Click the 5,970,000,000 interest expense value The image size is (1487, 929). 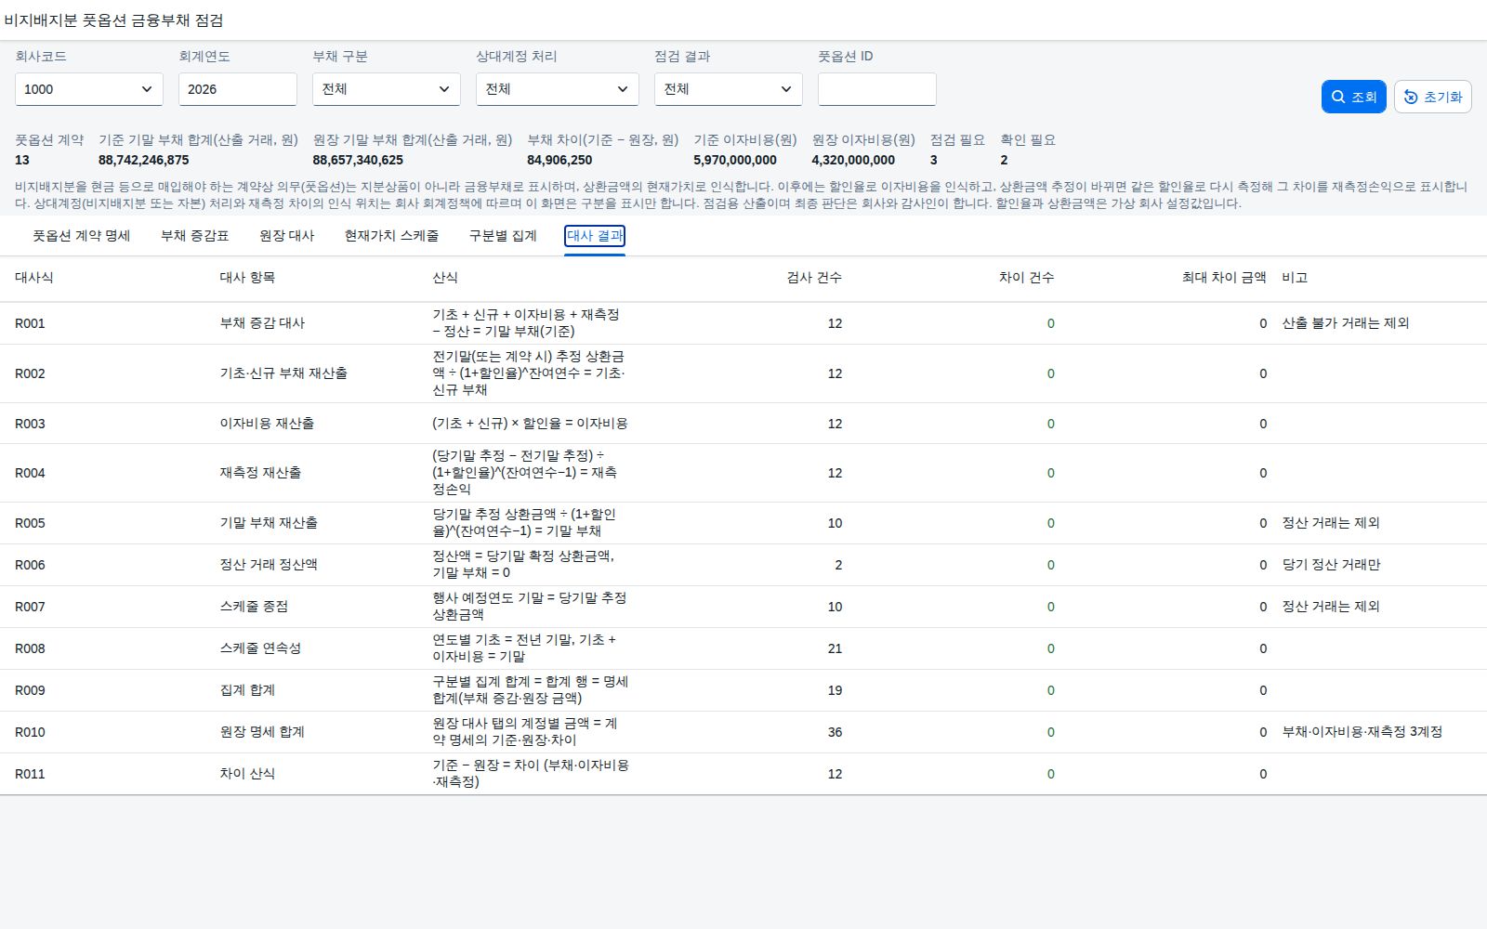click(x=735, y=160)
